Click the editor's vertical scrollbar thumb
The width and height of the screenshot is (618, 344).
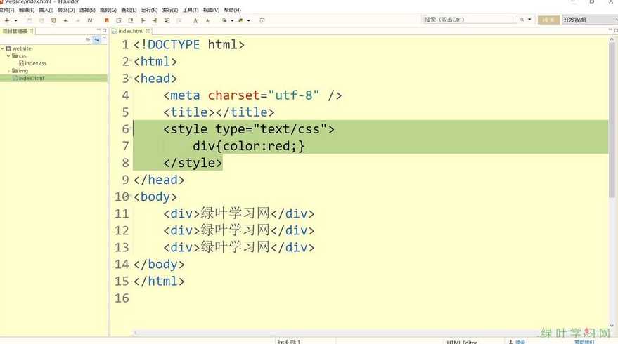612,120
